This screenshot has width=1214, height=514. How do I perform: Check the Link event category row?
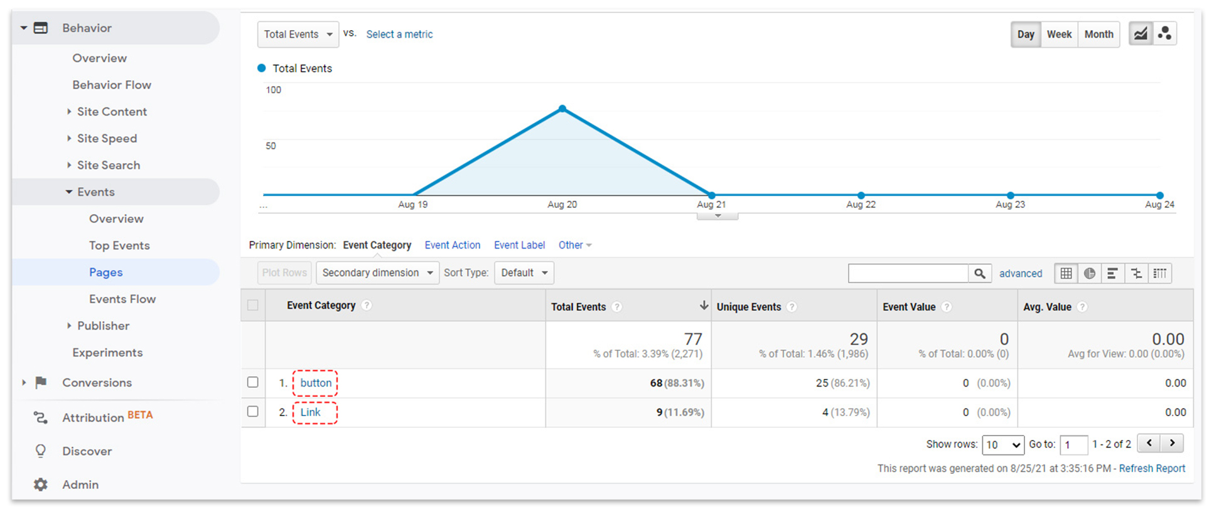(x=253, y=412)
